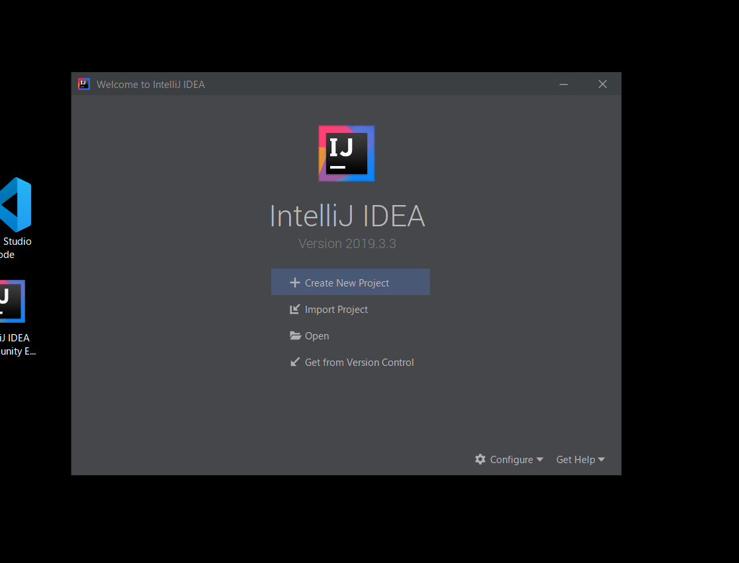Expand the Configure dropdown menu
The width and height of the screenshot is (739, 563).
point(509,459)
